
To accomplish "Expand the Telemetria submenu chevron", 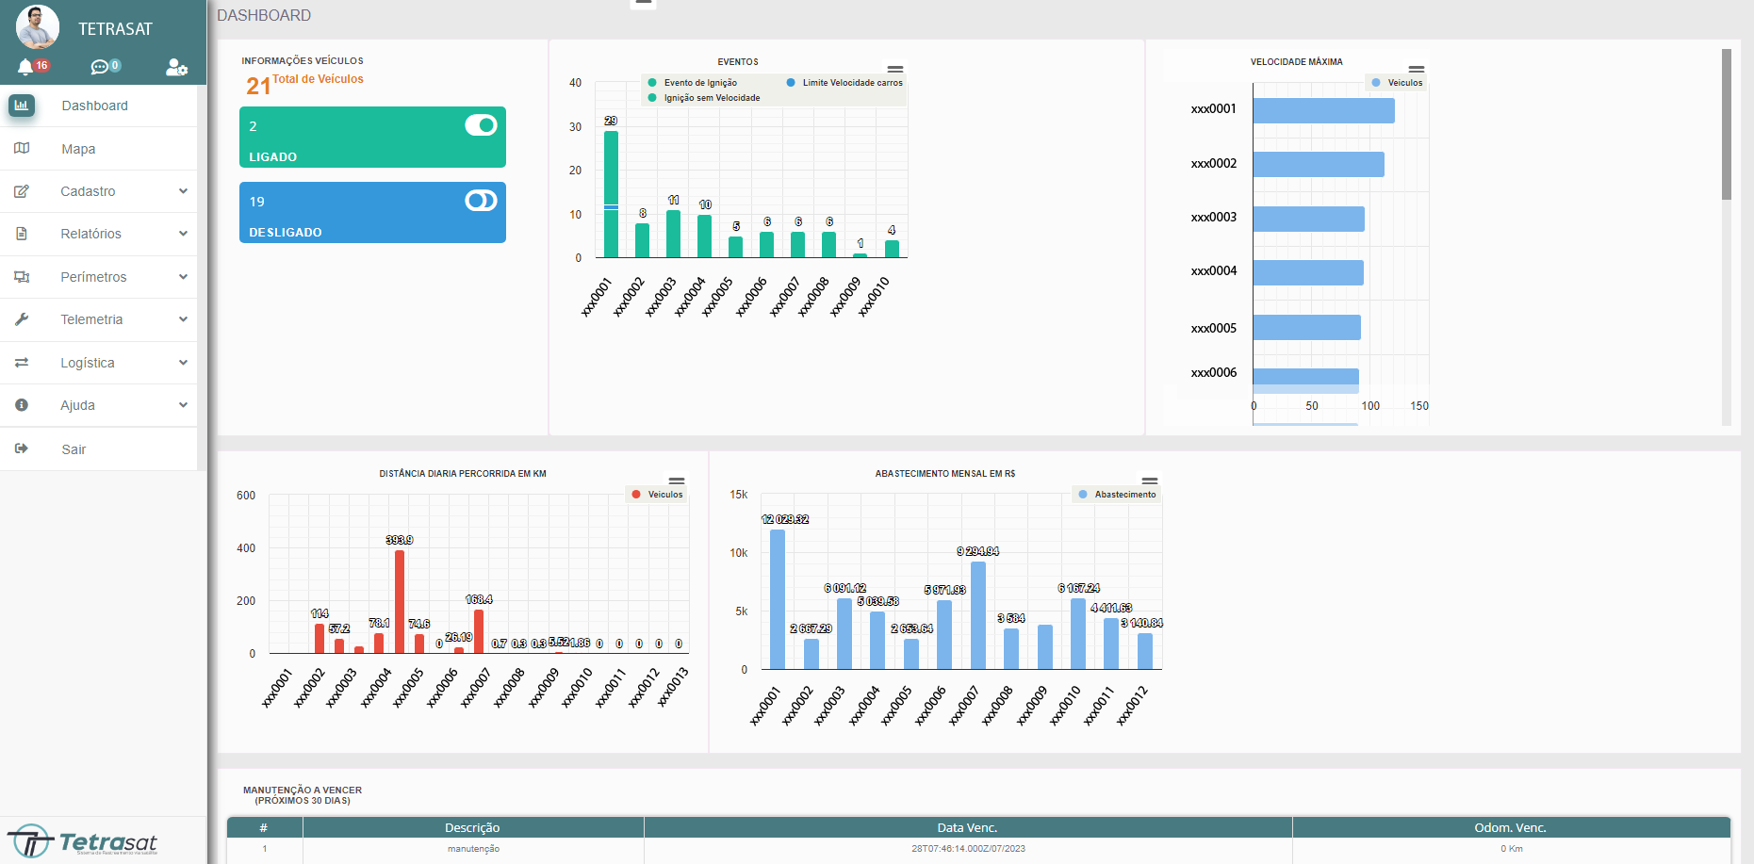I will point(183,319).
